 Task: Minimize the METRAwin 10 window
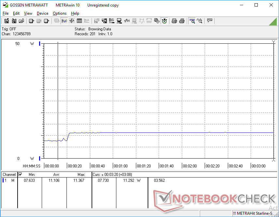tap(242, 5)
